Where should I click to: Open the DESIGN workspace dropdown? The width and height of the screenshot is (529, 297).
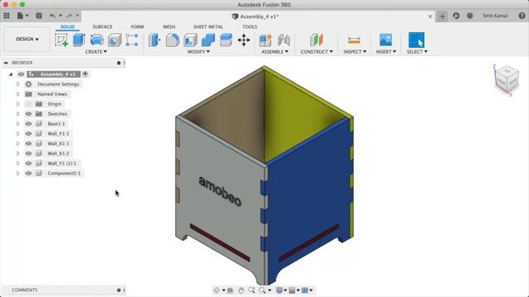26,39
